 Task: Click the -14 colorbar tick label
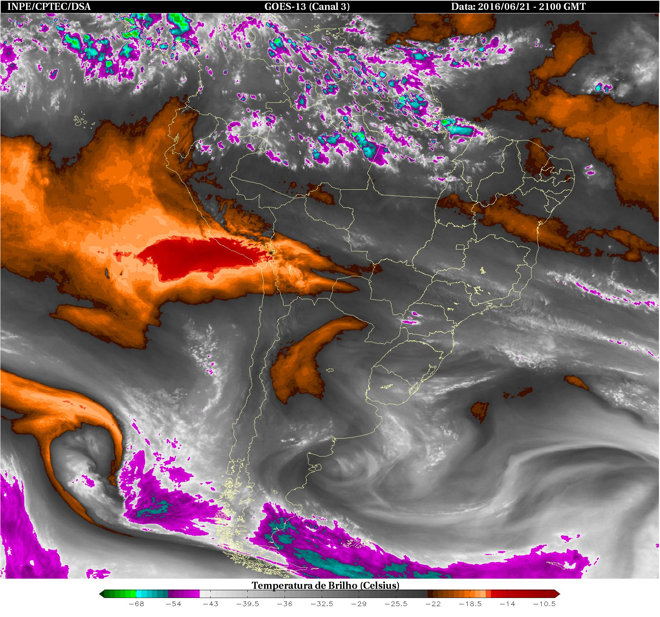[x=508, y=604]
